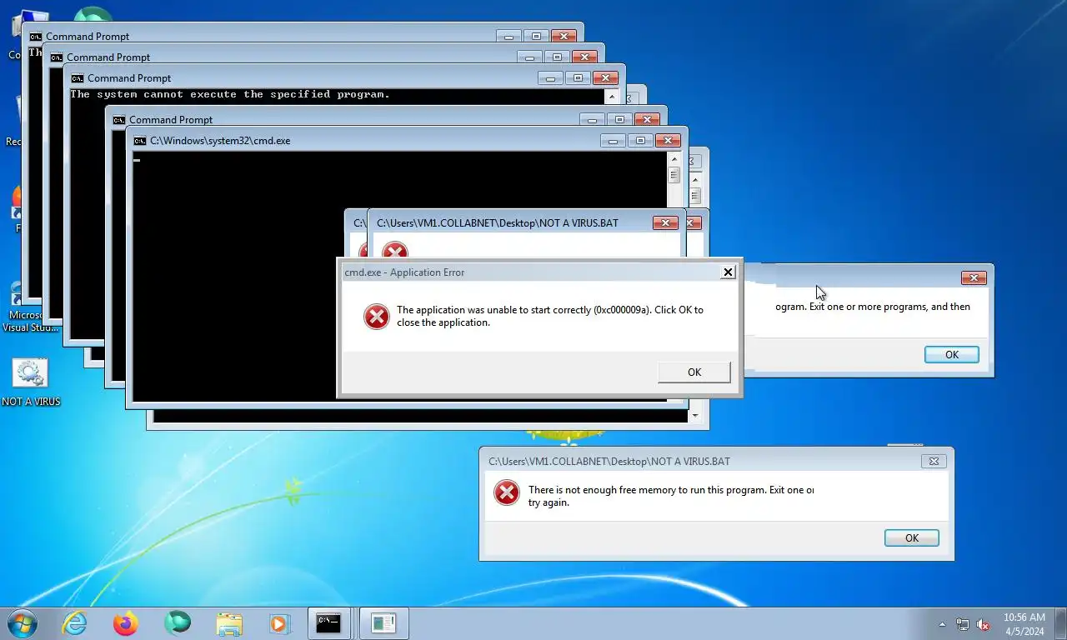
Task: Close the partially hidden right-side error dialog
Action: [x=973, y=278]
